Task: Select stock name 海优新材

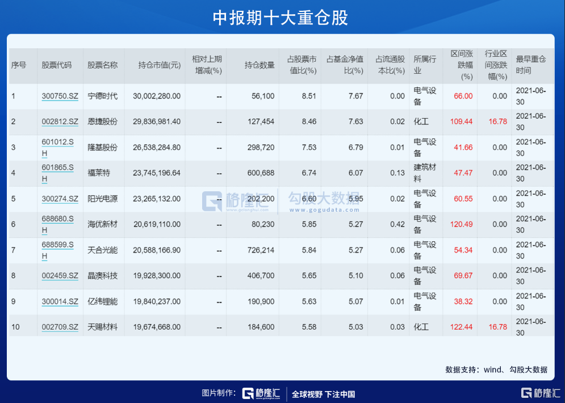Action: pyautogui.click(x=103, y=224)
